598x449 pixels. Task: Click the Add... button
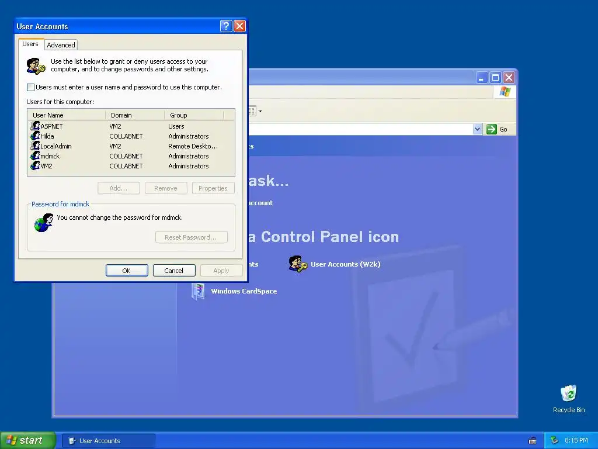[x=119, y=188]
